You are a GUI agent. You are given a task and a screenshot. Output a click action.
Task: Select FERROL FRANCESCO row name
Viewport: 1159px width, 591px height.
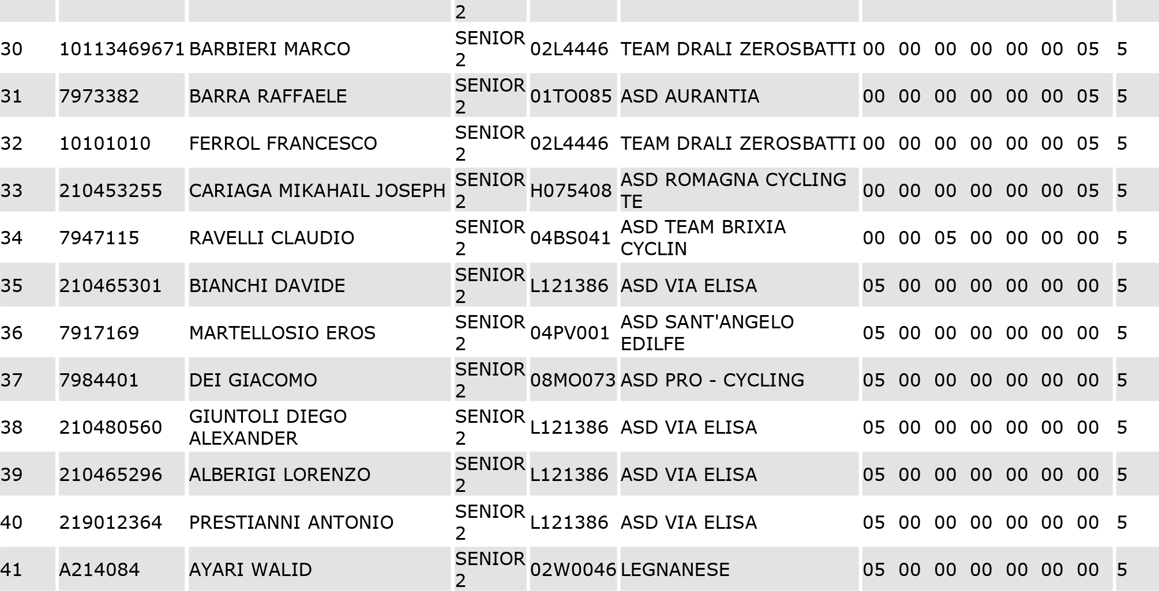pyautogui.click(x=283, y=143)
